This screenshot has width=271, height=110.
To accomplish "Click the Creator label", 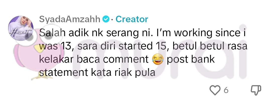I will (132, 19).
